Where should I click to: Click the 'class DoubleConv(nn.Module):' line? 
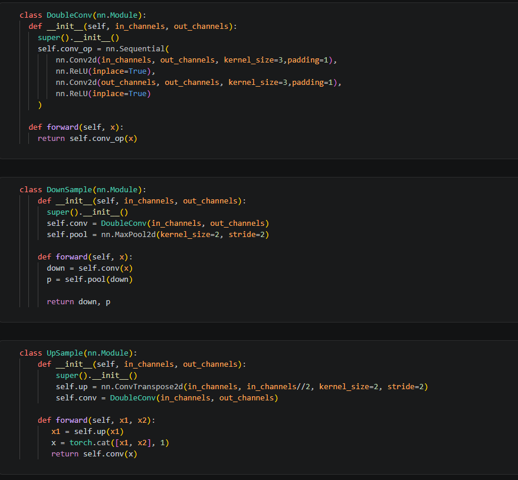83,15
